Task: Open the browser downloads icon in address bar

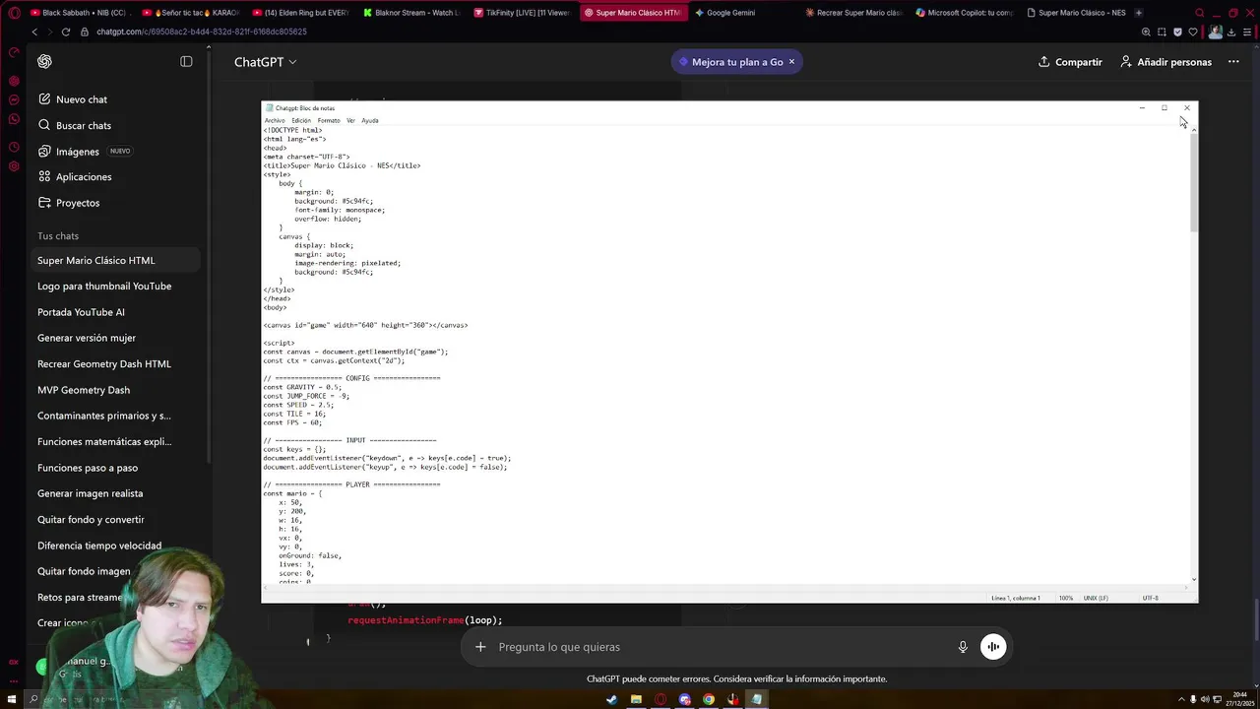Action: pyautogui.click(x=1230, y=32)
